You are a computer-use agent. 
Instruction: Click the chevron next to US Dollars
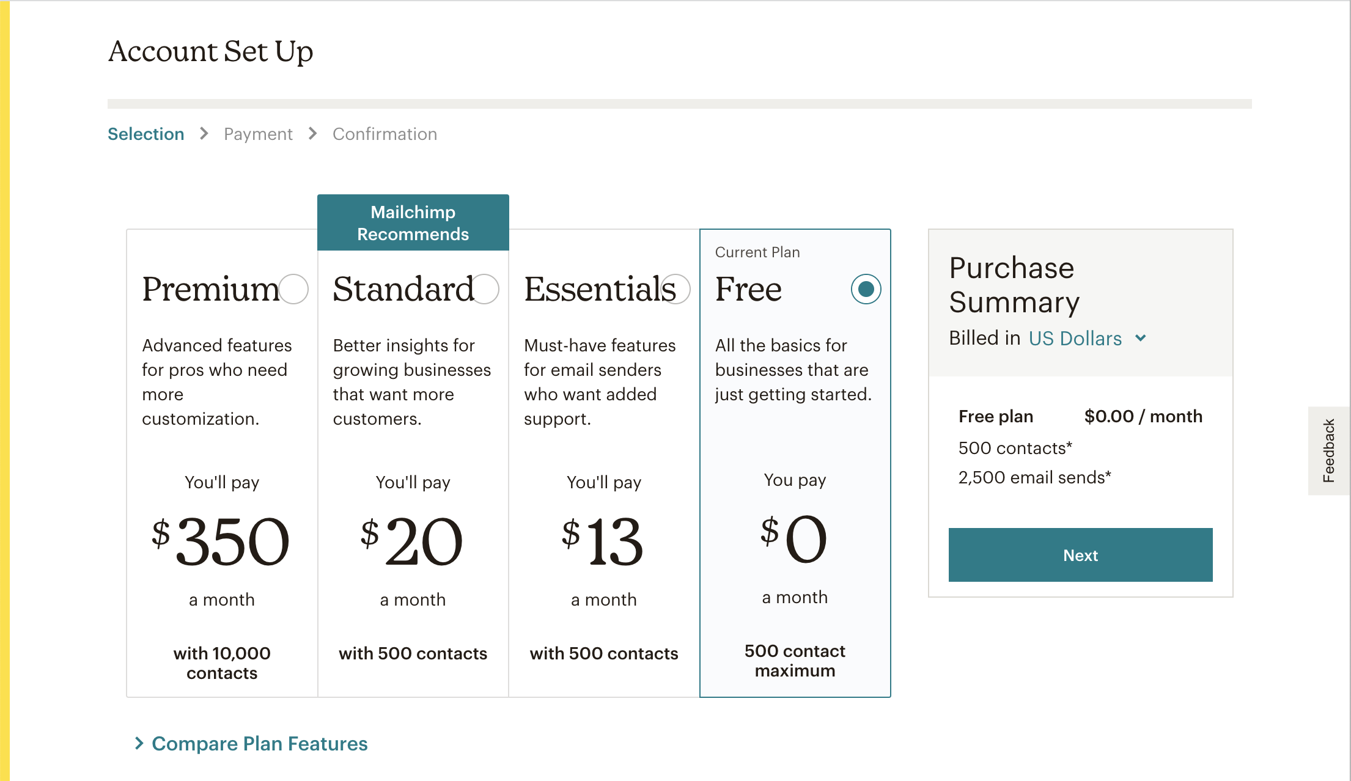click(x=1141, y=338)
